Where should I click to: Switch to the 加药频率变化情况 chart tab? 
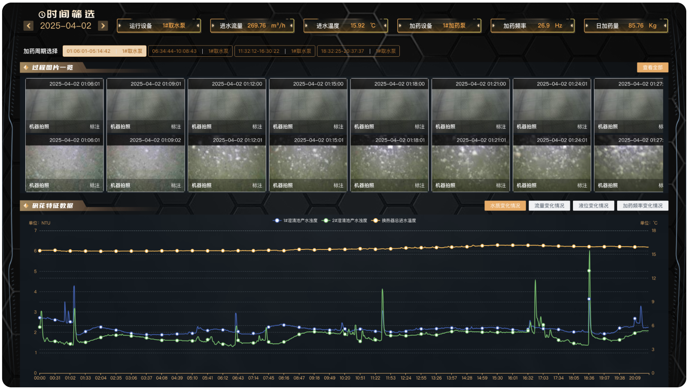tap(642, 206)
